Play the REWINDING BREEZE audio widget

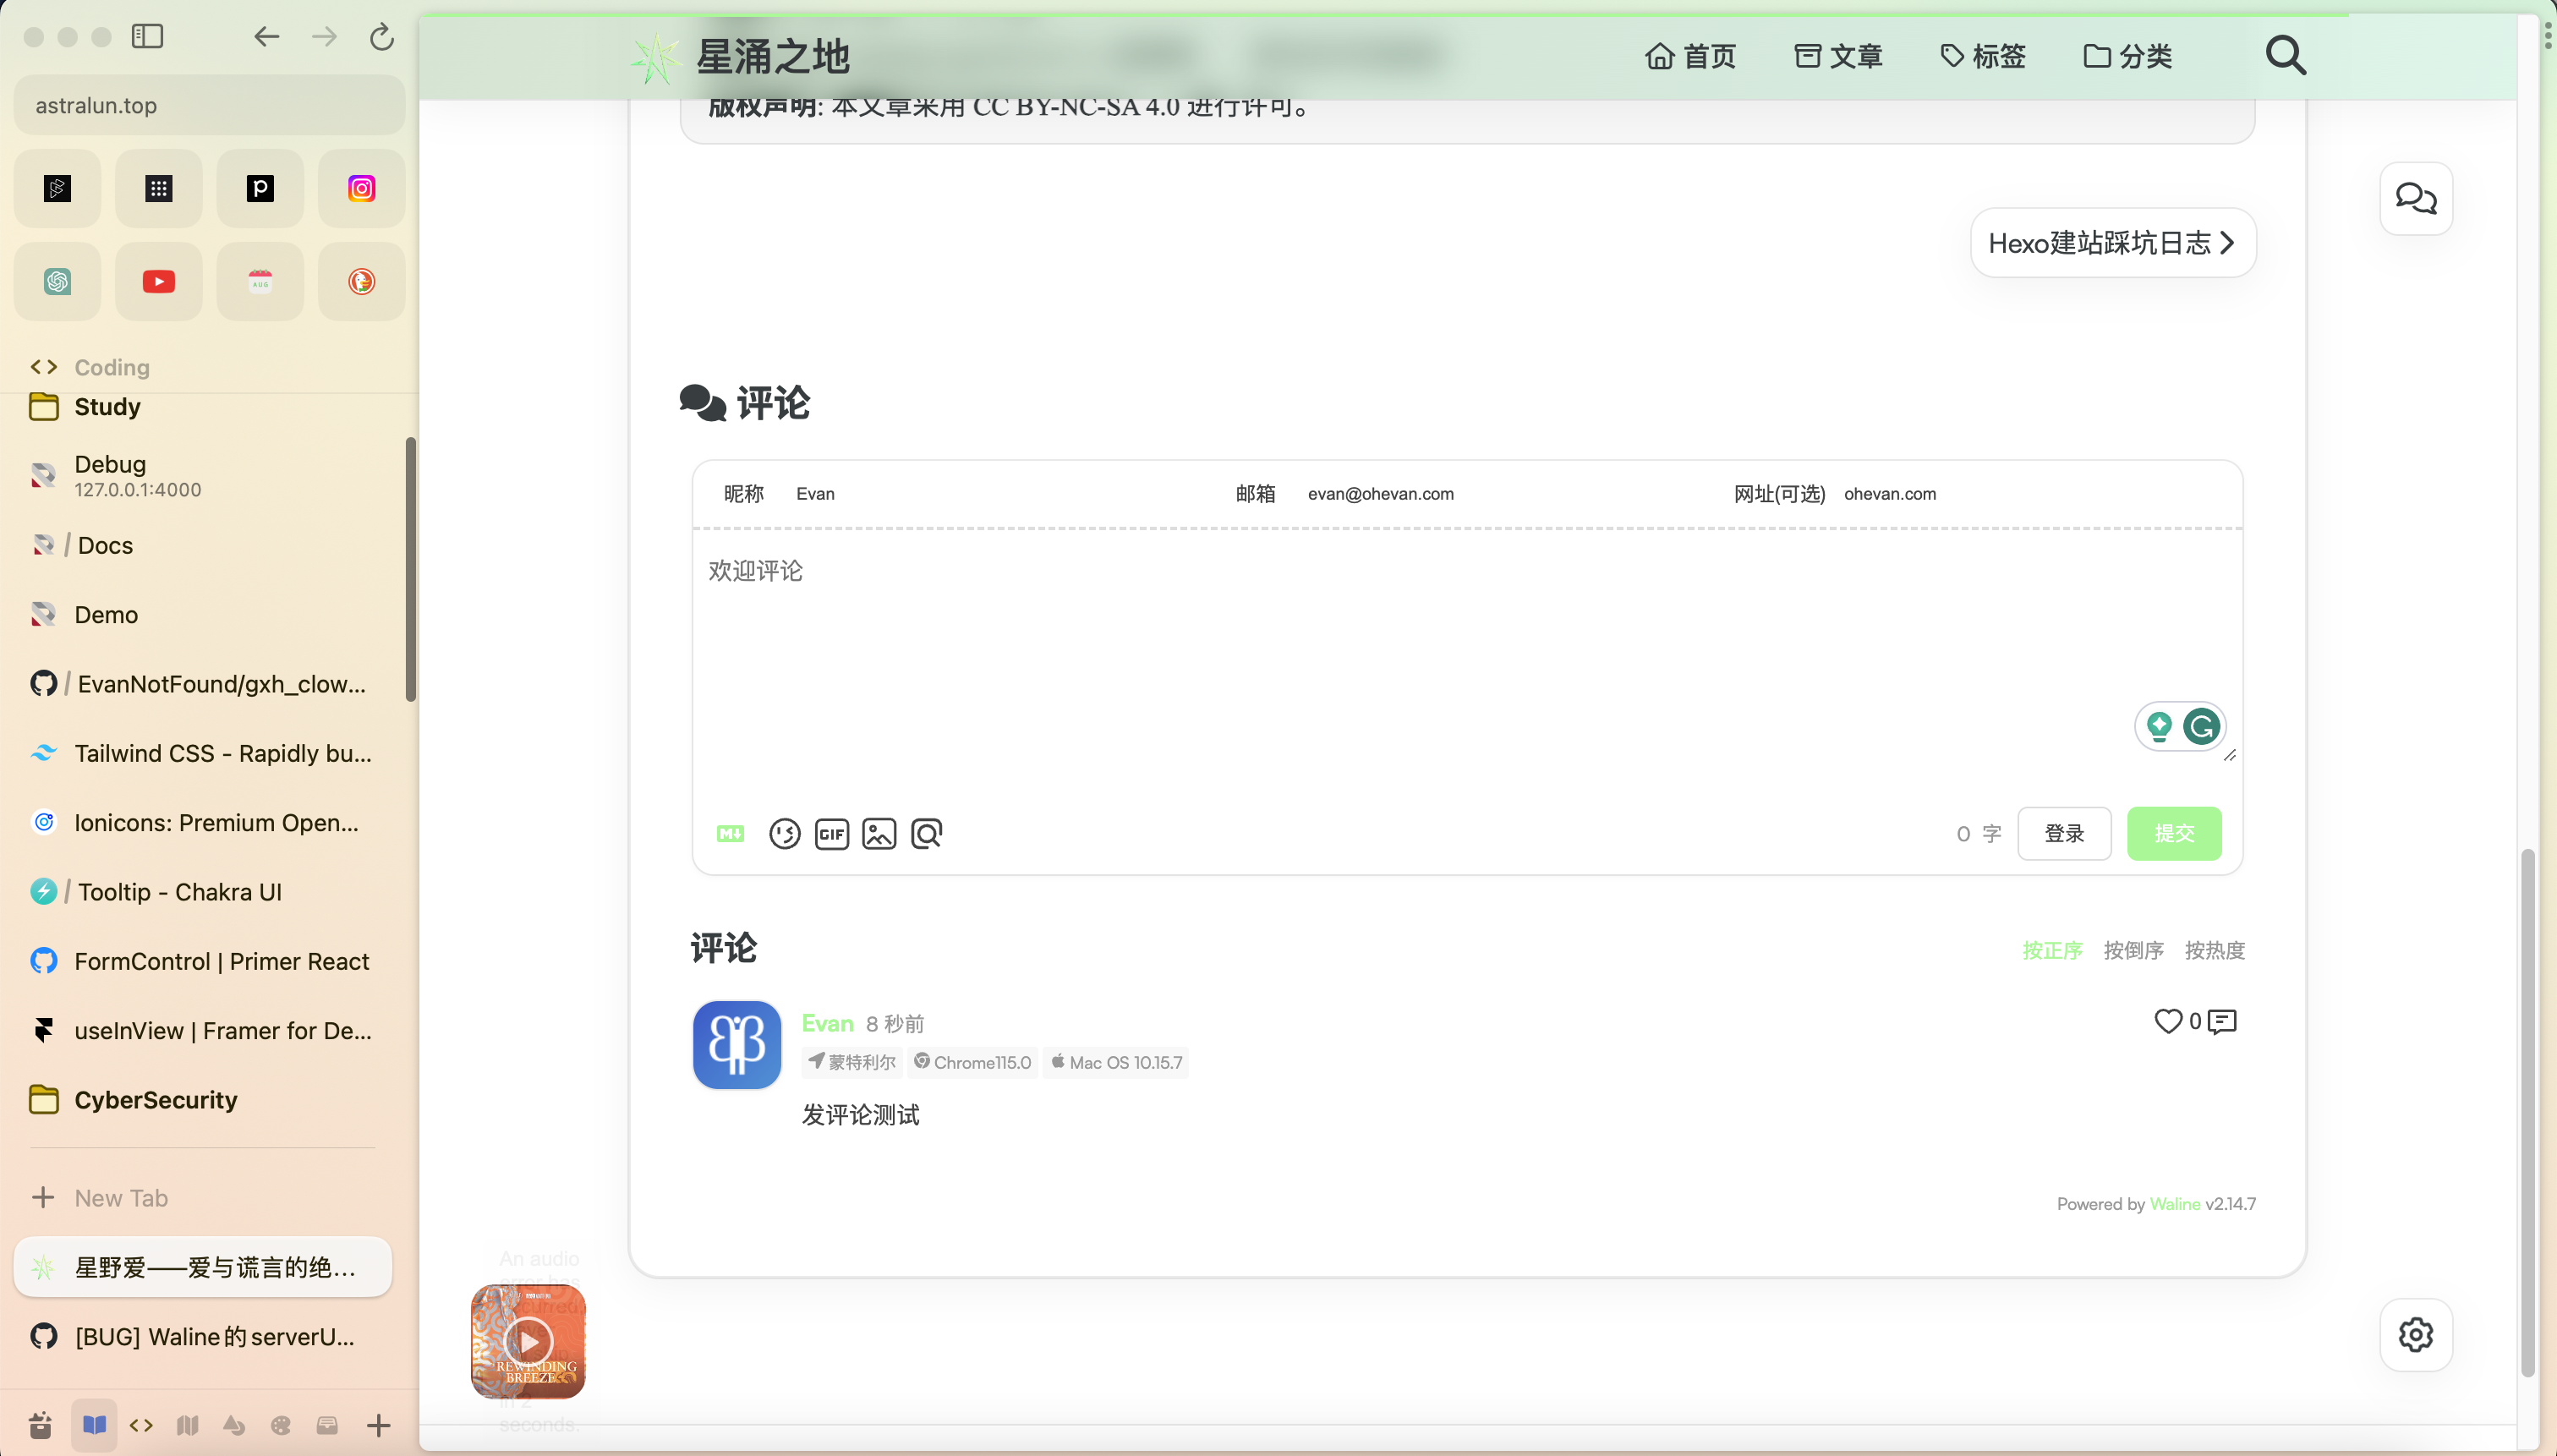coord(529,1341)
